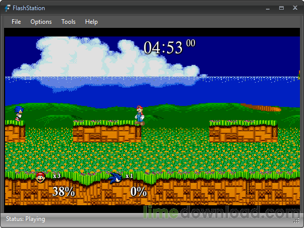304x228 pixels.
Task: Click Sonic's head stock icon
Action: tap(115, 178)
